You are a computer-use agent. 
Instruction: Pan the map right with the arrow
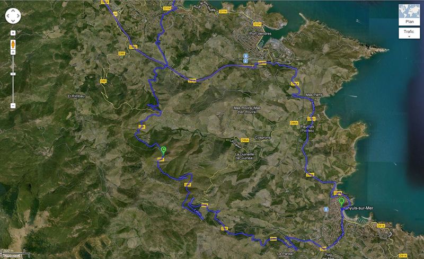[19, 15]
